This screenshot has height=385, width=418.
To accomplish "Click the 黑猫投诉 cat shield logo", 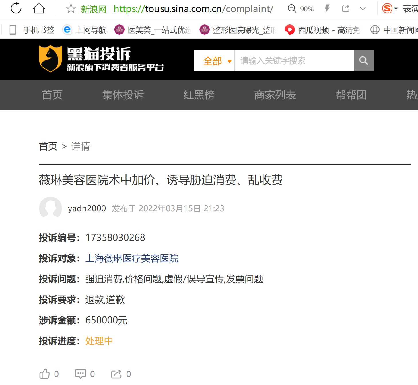I will coord(50,58).
